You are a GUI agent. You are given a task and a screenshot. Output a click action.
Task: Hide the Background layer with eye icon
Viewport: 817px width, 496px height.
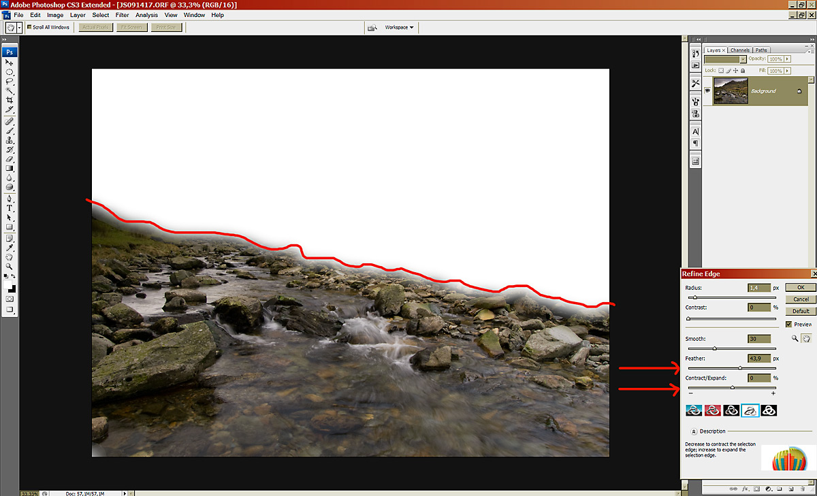pyautogui.click(x=708, y=90)
